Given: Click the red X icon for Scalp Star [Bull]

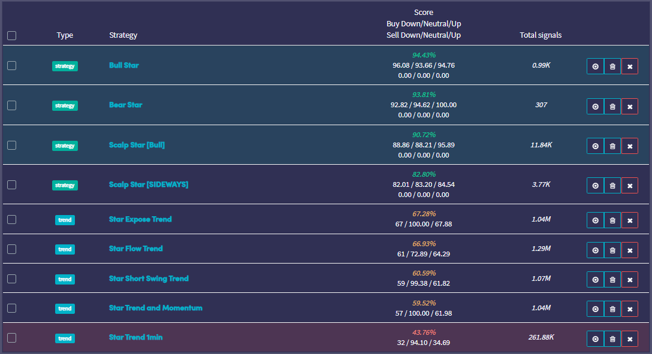Looking at the screenshot, I should pyautogui.click(x=630, y=146).
